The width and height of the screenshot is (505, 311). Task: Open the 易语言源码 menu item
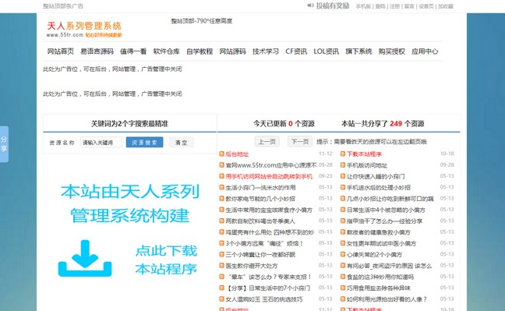(x=97, y=51)
